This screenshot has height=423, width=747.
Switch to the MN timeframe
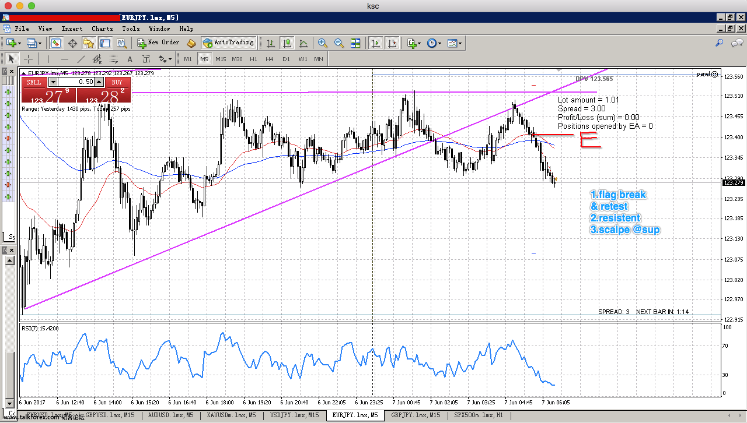[319, 59]
